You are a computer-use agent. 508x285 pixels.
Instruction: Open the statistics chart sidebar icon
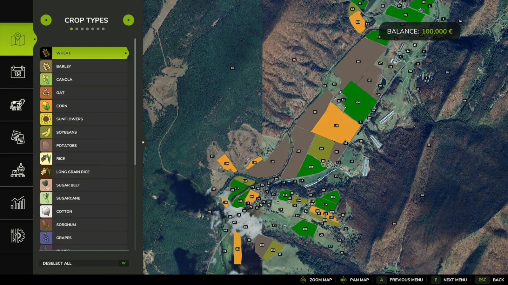17,203
